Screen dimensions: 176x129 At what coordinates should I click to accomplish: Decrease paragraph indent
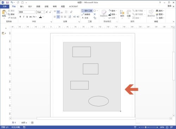(x=75, y=17)
